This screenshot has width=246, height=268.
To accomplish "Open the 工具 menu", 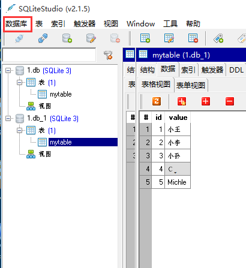I will point(170,24).
